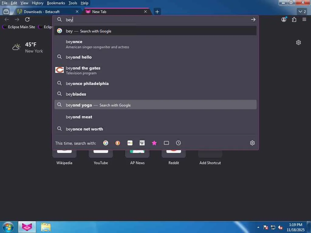Image resolution: width=311 pixels, height=233 pixels.
Task: Open search settings gear in dropdown
Action: 252,143
